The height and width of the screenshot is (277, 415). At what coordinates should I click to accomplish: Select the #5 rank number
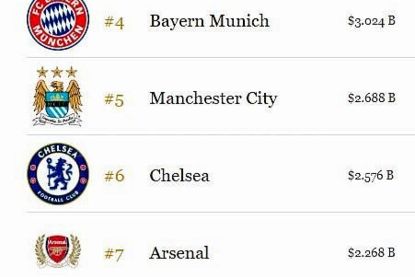pyautogui.click(x=114, y=100)
